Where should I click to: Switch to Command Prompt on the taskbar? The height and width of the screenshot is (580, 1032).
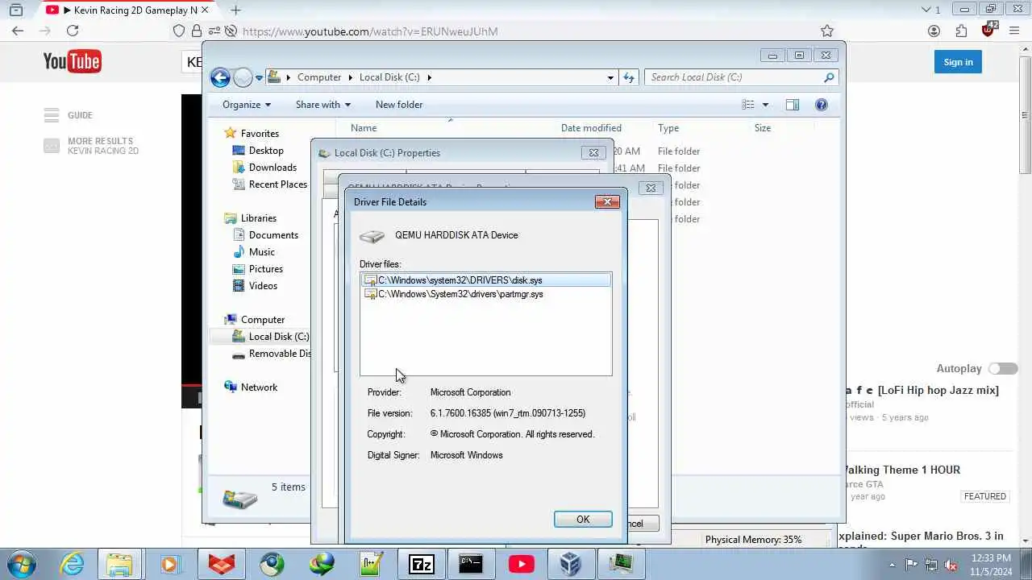click(x=471, y=564)
